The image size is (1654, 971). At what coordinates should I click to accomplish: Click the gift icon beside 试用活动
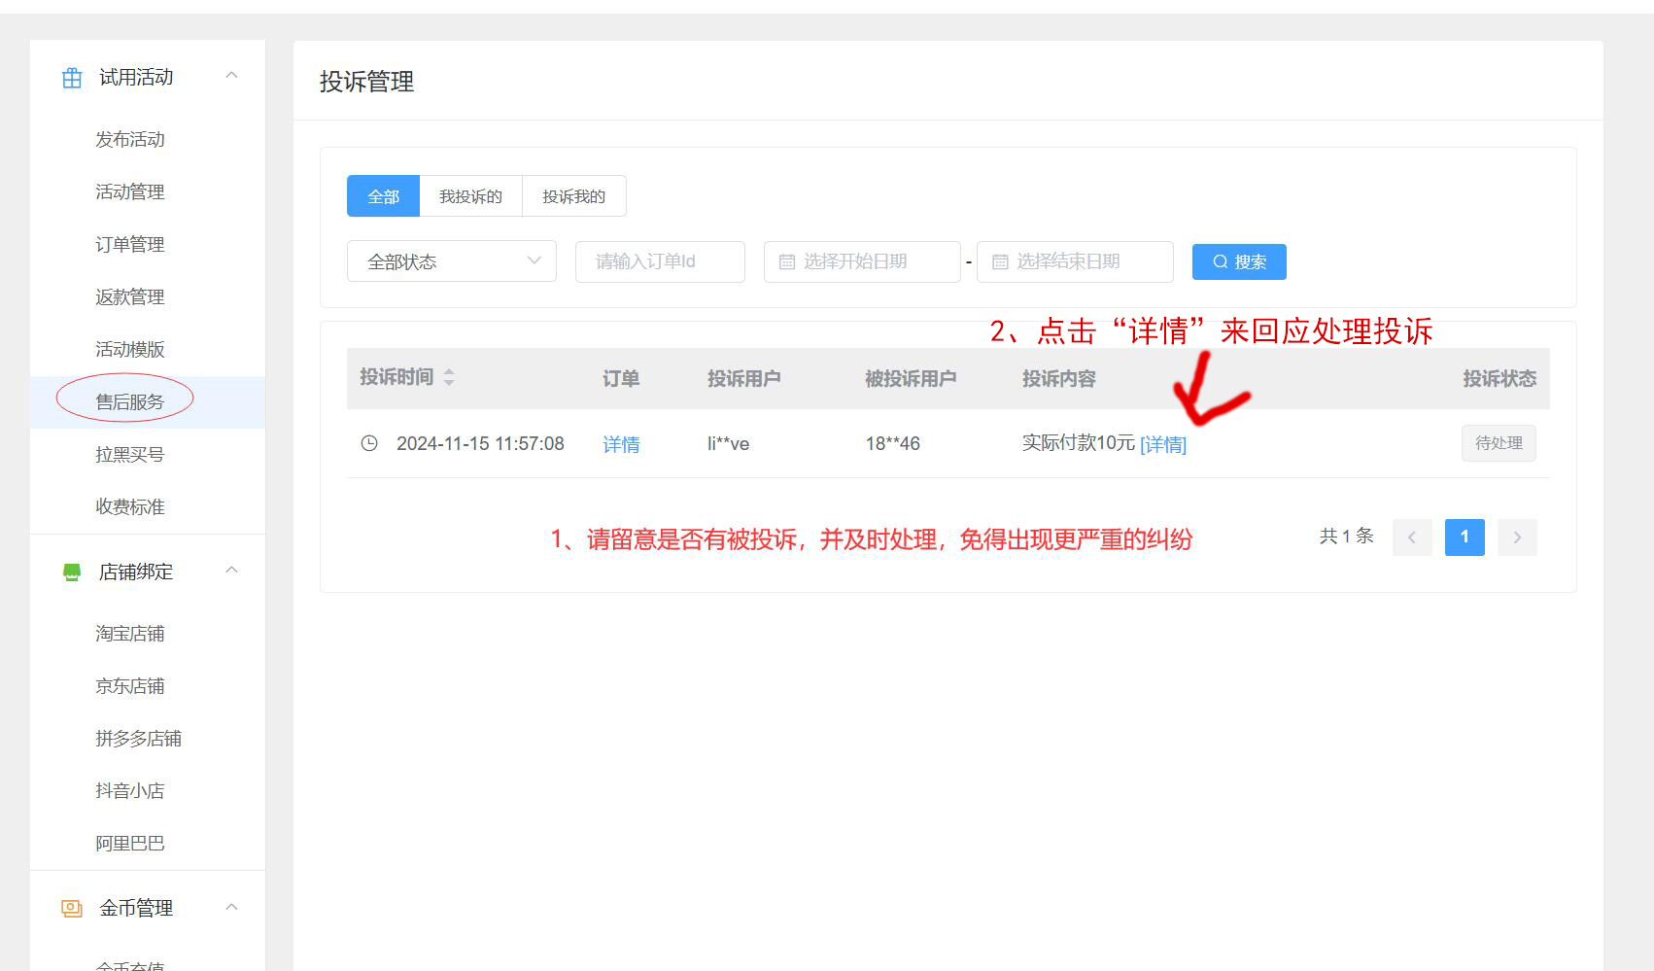pyautogui.click(x=72, y=78)
